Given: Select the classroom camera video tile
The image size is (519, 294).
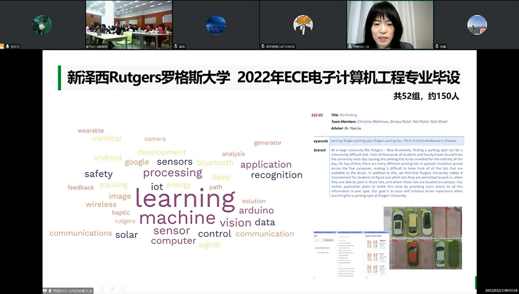Looking at the screenshot, I should 129,24.
